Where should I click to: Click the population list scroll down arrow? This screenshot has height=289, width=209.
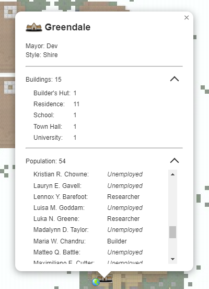(x=172, y=259)
